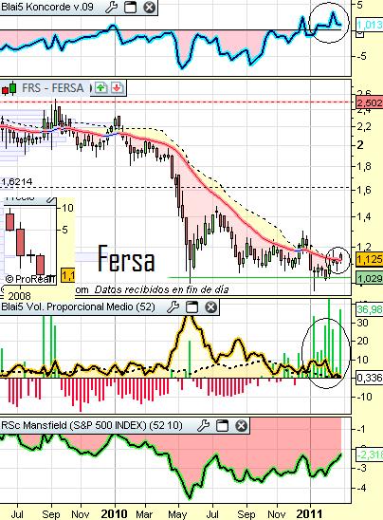Maximize the Vol. Proporcional Medio panel

tap(191, 307)
